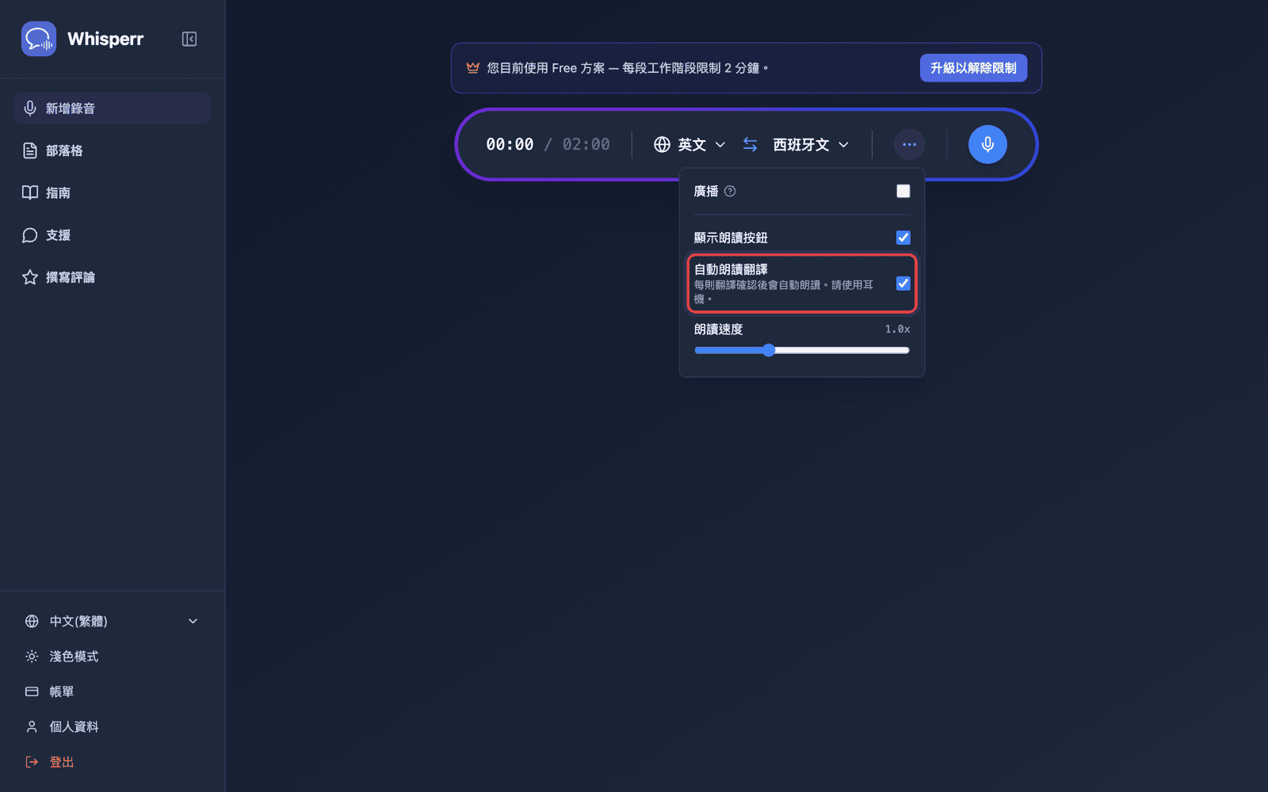Click the 自動朗讀翻譯 description text
The image size is (1268, 792).
coord(784,291)
